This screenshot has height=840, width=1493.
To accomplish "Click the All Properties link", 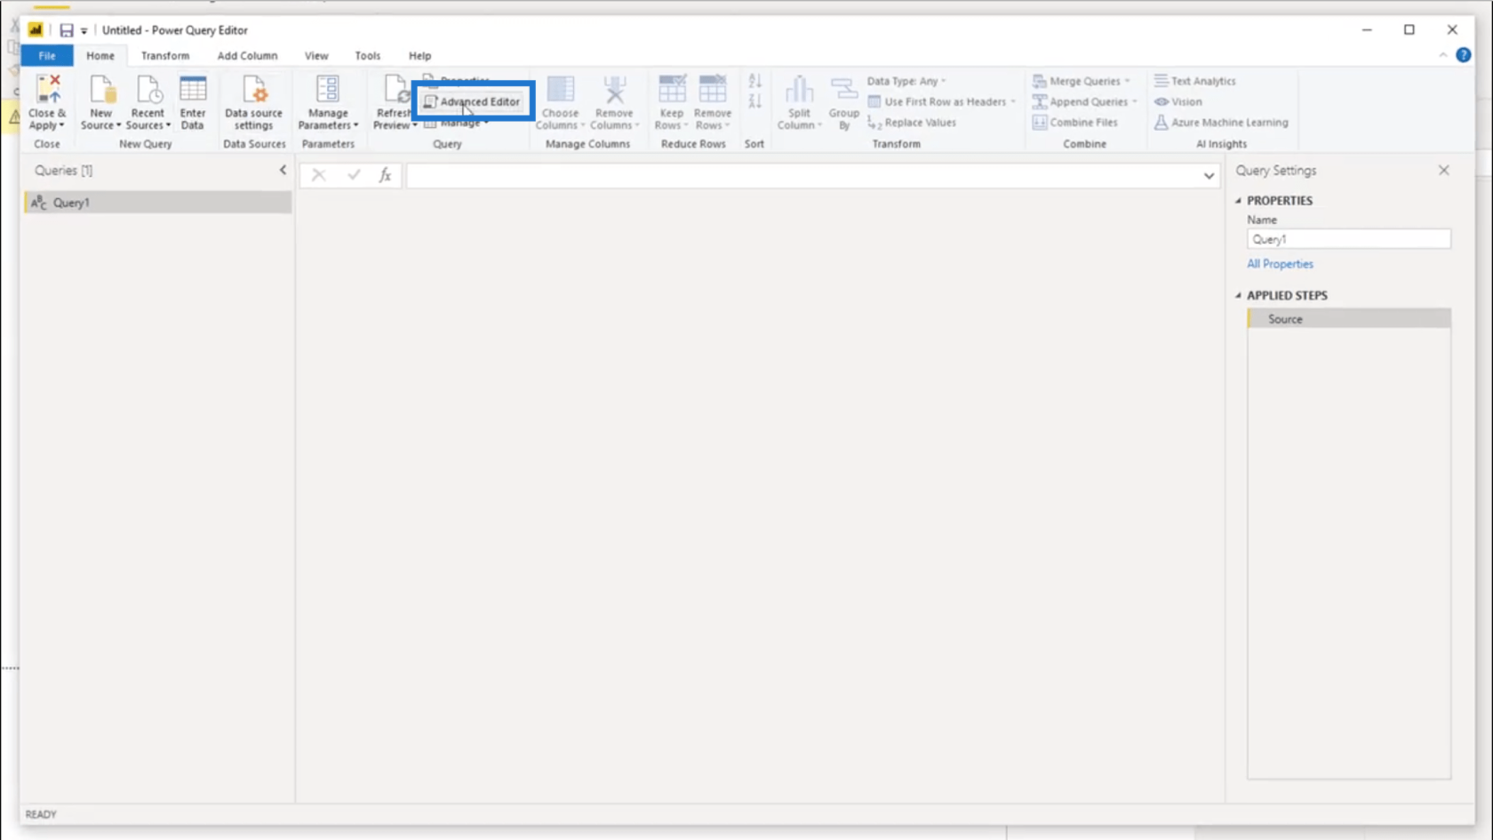I will [1279, 264].
